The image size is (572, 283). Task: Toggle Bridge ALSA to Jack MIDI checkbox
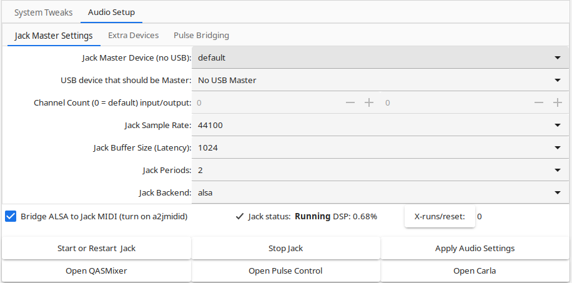[x=11, y=217]
